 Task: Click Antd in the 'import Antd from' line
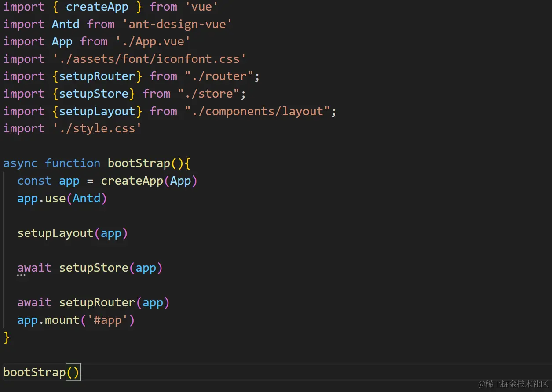[66, 24]
